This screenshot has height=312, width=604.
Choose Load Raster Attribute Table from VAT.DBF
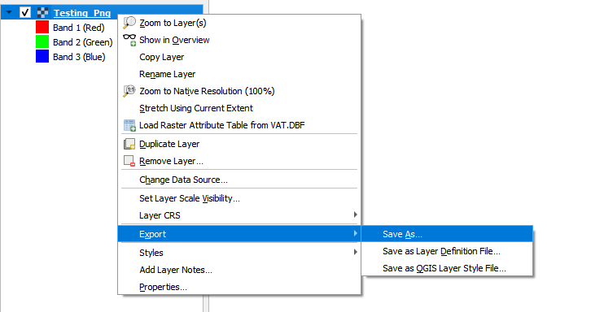tap(222, 125)
